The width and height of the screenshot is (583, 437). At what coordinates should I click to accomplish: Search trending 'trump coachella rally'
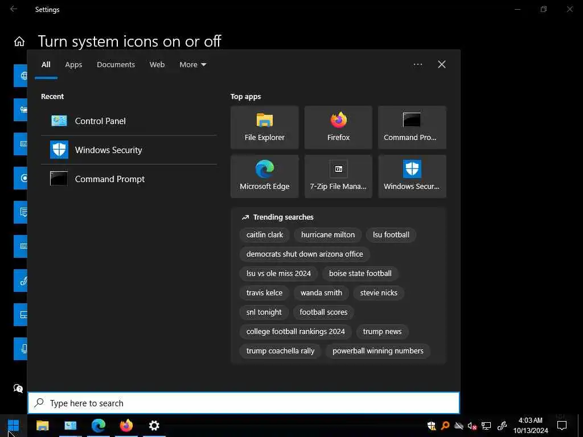(x=280, y=351)
